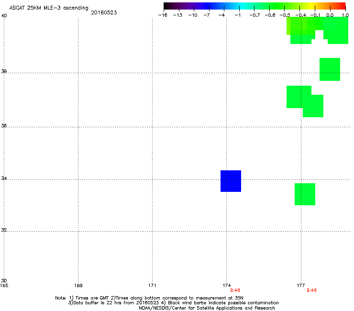The image size is (354, 311).
Task: Click the -1 color scale label
Action: [237, 15]
